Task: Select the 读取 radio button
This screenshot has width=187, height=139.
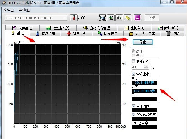Action: [x=133, y=51]
